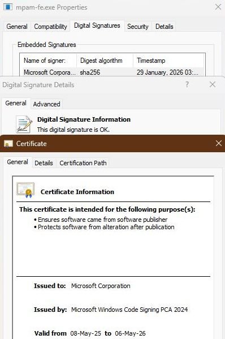Click 'This digital signature is OK.' text
Screen dimensions: 225x339
pos(73,130)
